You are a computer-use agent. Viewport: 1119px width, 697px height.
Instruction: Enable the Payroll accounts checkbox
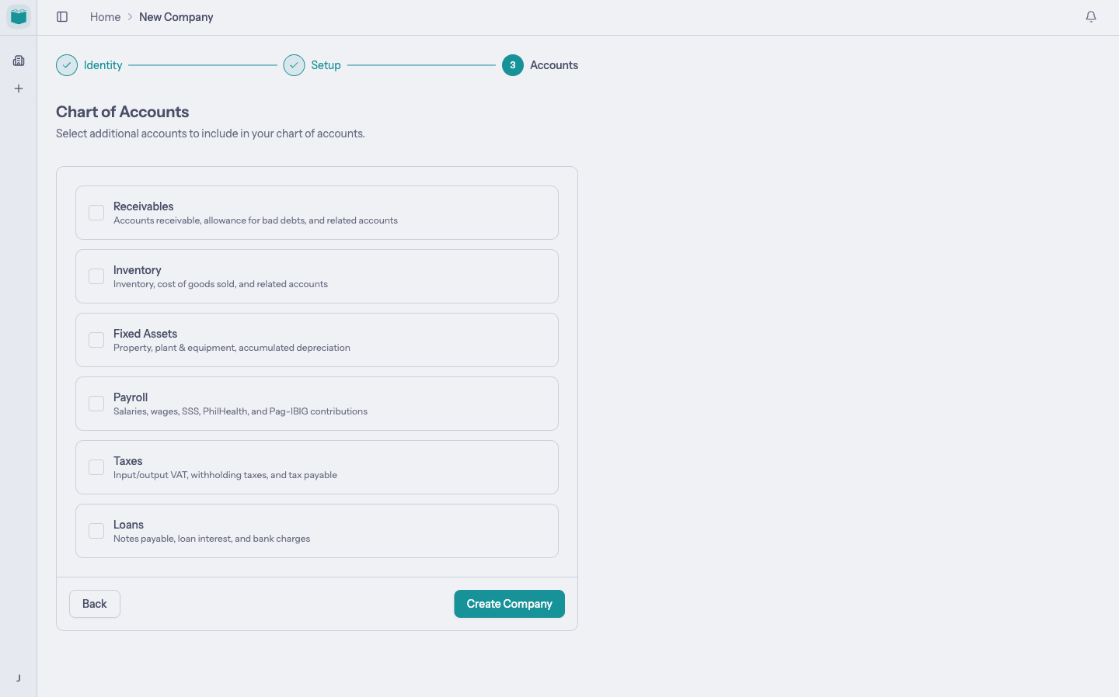coord(96,403)
